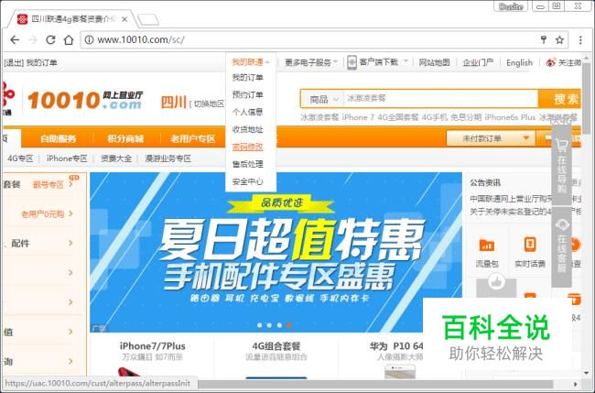Open the 4G专区 sub-navigation link
This screenshot has width=595, height=393.
click(20, 158)
